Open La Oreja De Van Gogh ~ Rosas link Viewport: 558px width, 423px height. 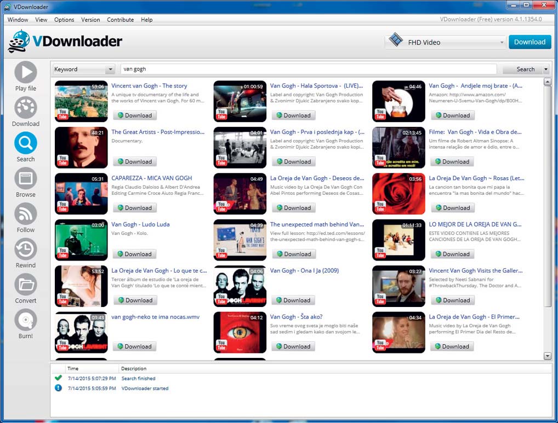476,178
